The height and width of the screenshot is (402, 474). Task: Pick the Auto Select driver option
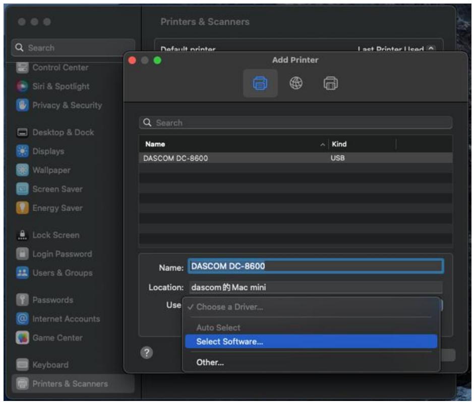tap(311, 327)
